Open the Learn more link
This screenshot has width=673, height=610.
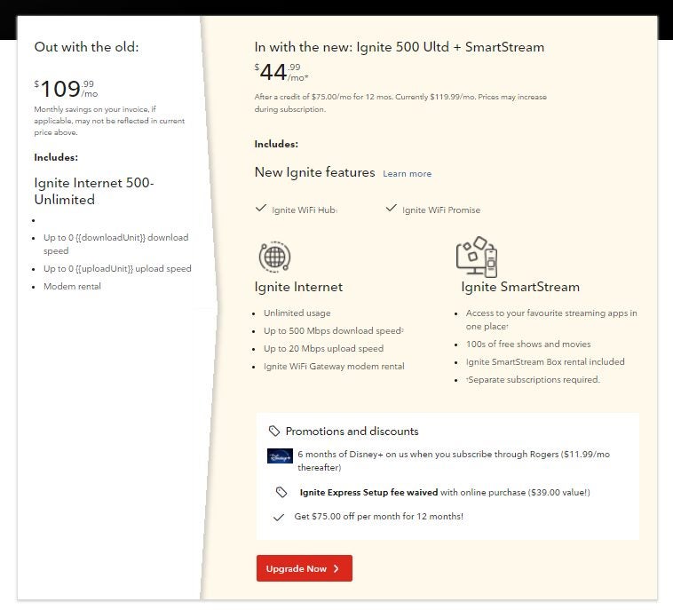(x=407, y=174)
